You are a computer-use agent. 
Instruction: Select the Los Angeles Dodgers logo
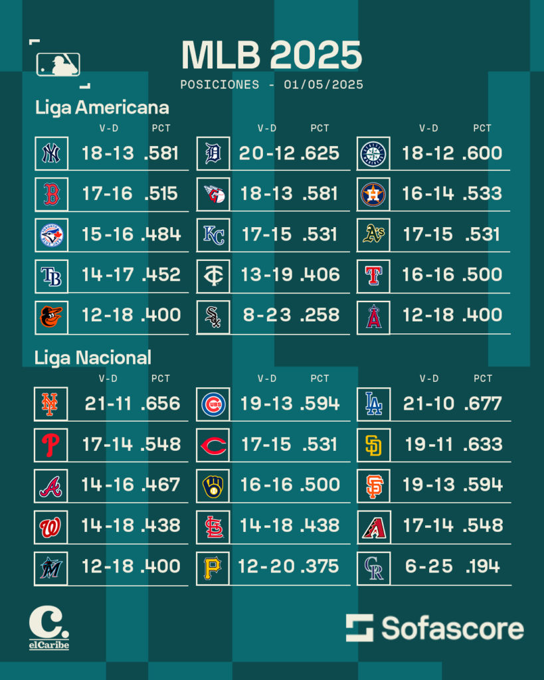[x=374, y=404]
